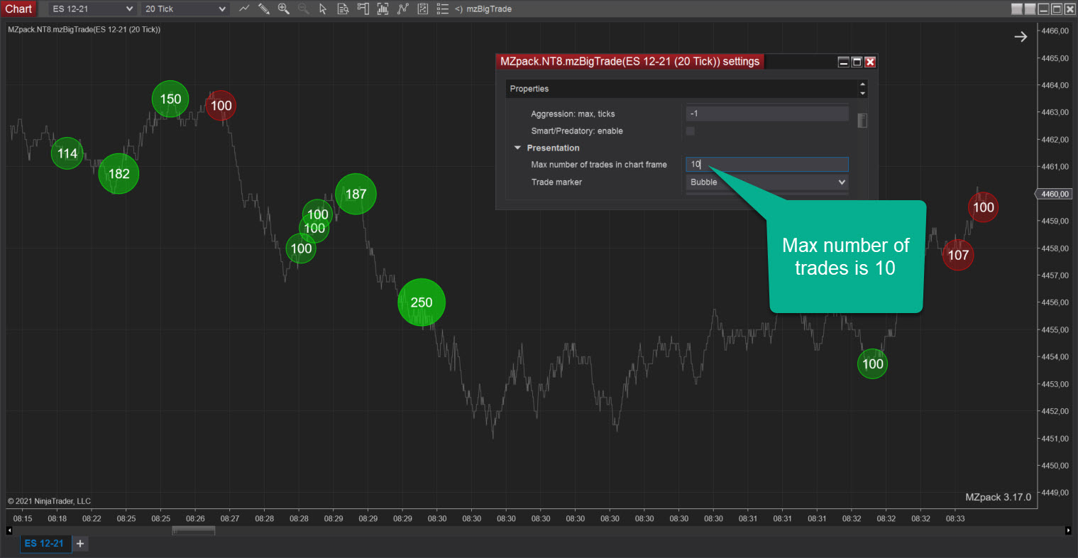Image resolution: width=1078 pixels, height=558 pixels.
Task: Click the horizontal scrollbar left arrow
Action: point(9,530)
